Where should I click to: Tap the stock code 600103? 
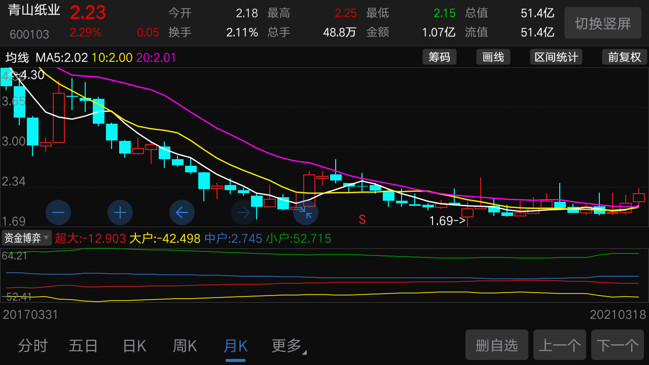click(x=29, y=34)
